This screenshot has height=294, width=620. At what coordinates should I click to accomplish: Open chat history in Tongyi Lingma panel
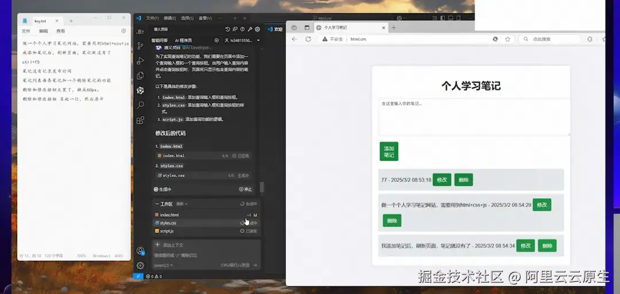point(228,29)
